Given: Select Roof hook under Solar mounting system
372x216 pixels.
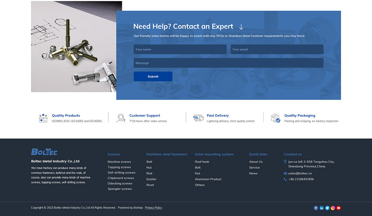Looking at the screenshot, I should coord(202,162).
